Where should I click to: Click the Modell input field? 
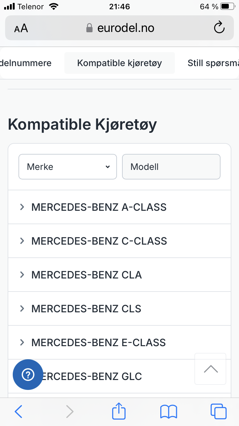[x=171, y=167]
